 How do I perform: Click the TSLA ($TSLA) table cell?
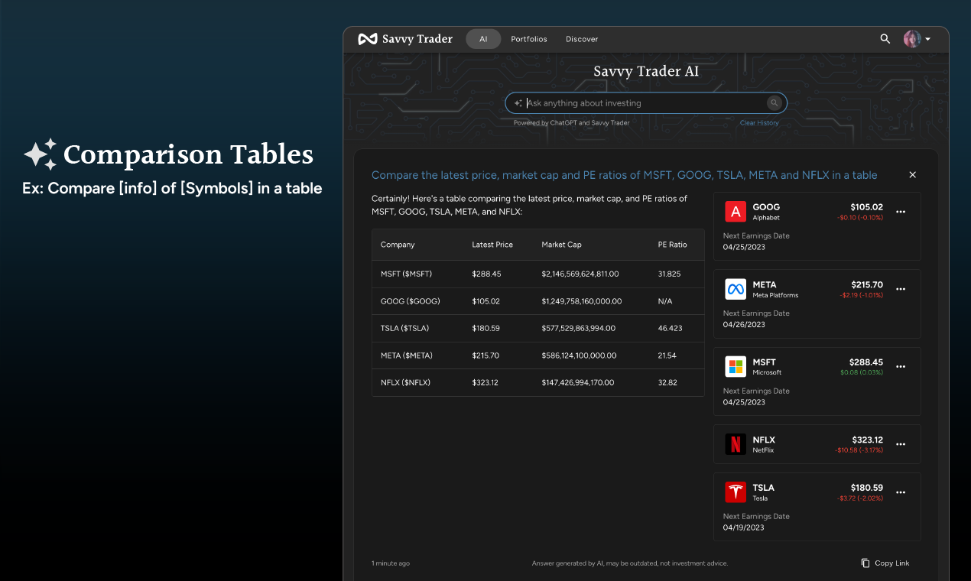click(404, 328)
